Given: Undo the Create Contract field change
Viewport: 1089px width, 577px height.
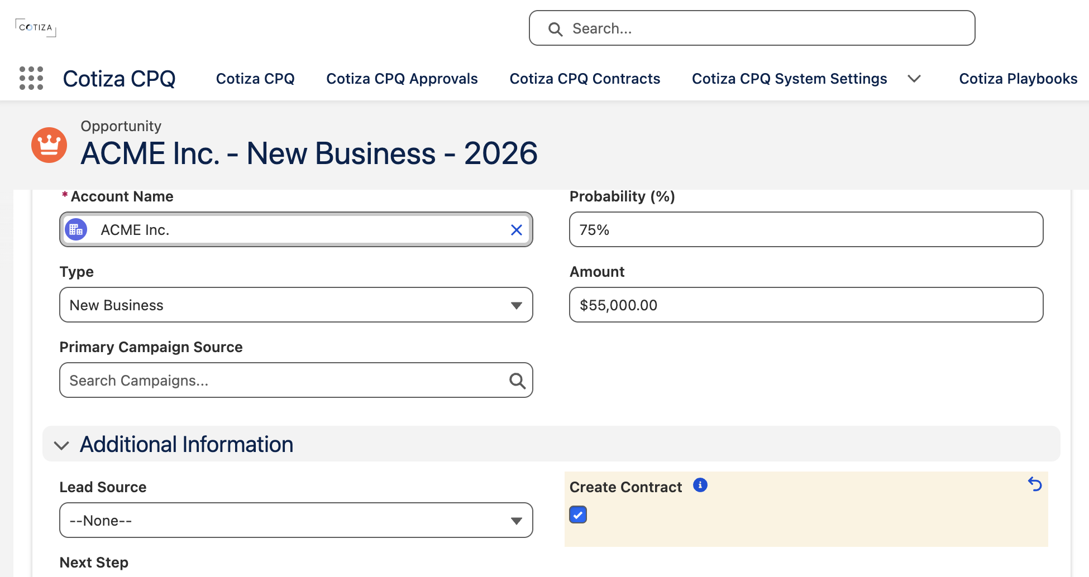Looking at the screenshot, I should coord(1035,484).
